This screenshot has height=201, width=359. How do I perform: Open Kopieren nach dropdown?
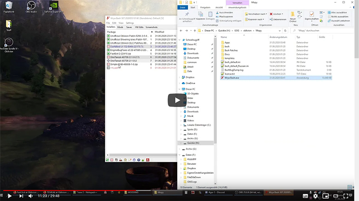254,19
